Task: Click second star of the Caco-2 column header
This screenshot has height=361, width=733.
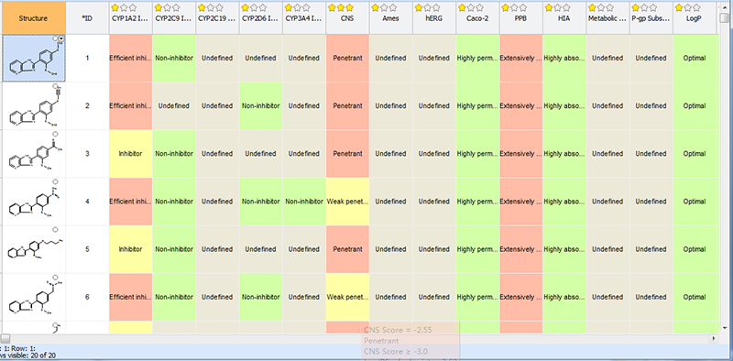Action: pos(471,7)
